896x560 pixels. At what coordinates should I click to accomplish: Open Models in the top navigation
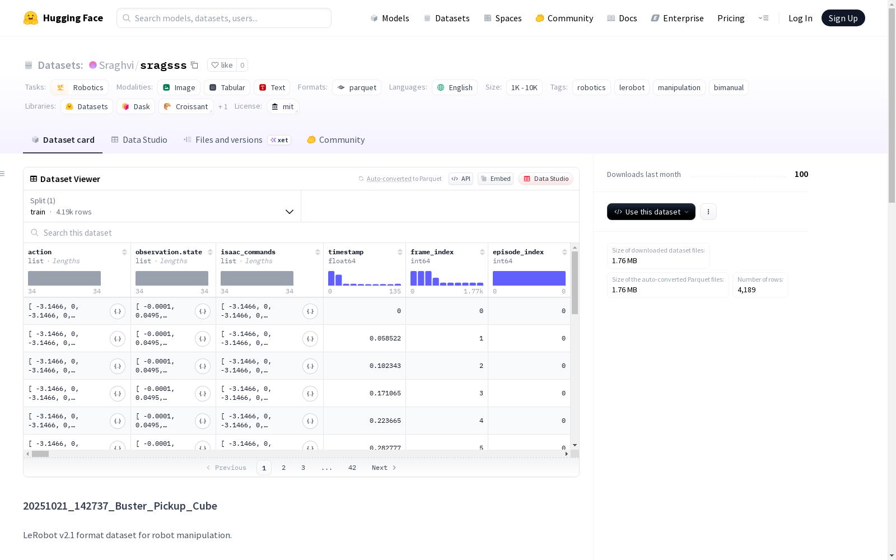(x=390, y=18)
